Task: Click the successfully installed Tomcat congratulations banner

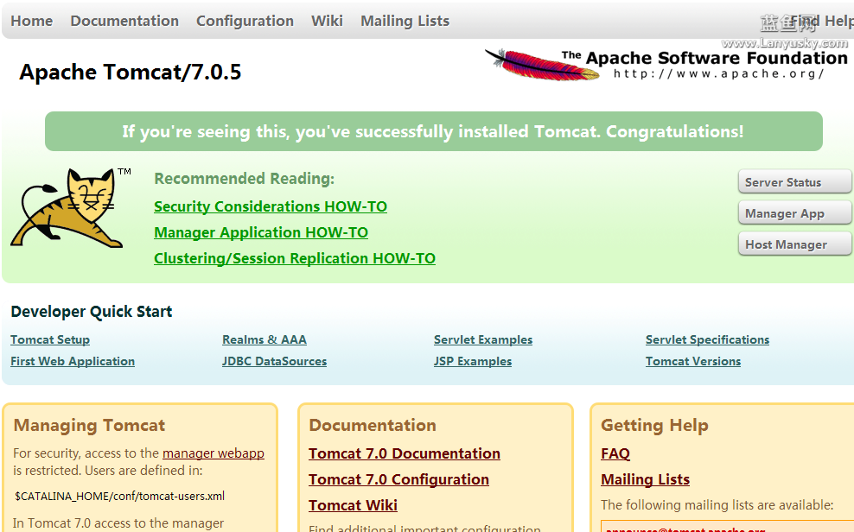Action: pos(434,131)
